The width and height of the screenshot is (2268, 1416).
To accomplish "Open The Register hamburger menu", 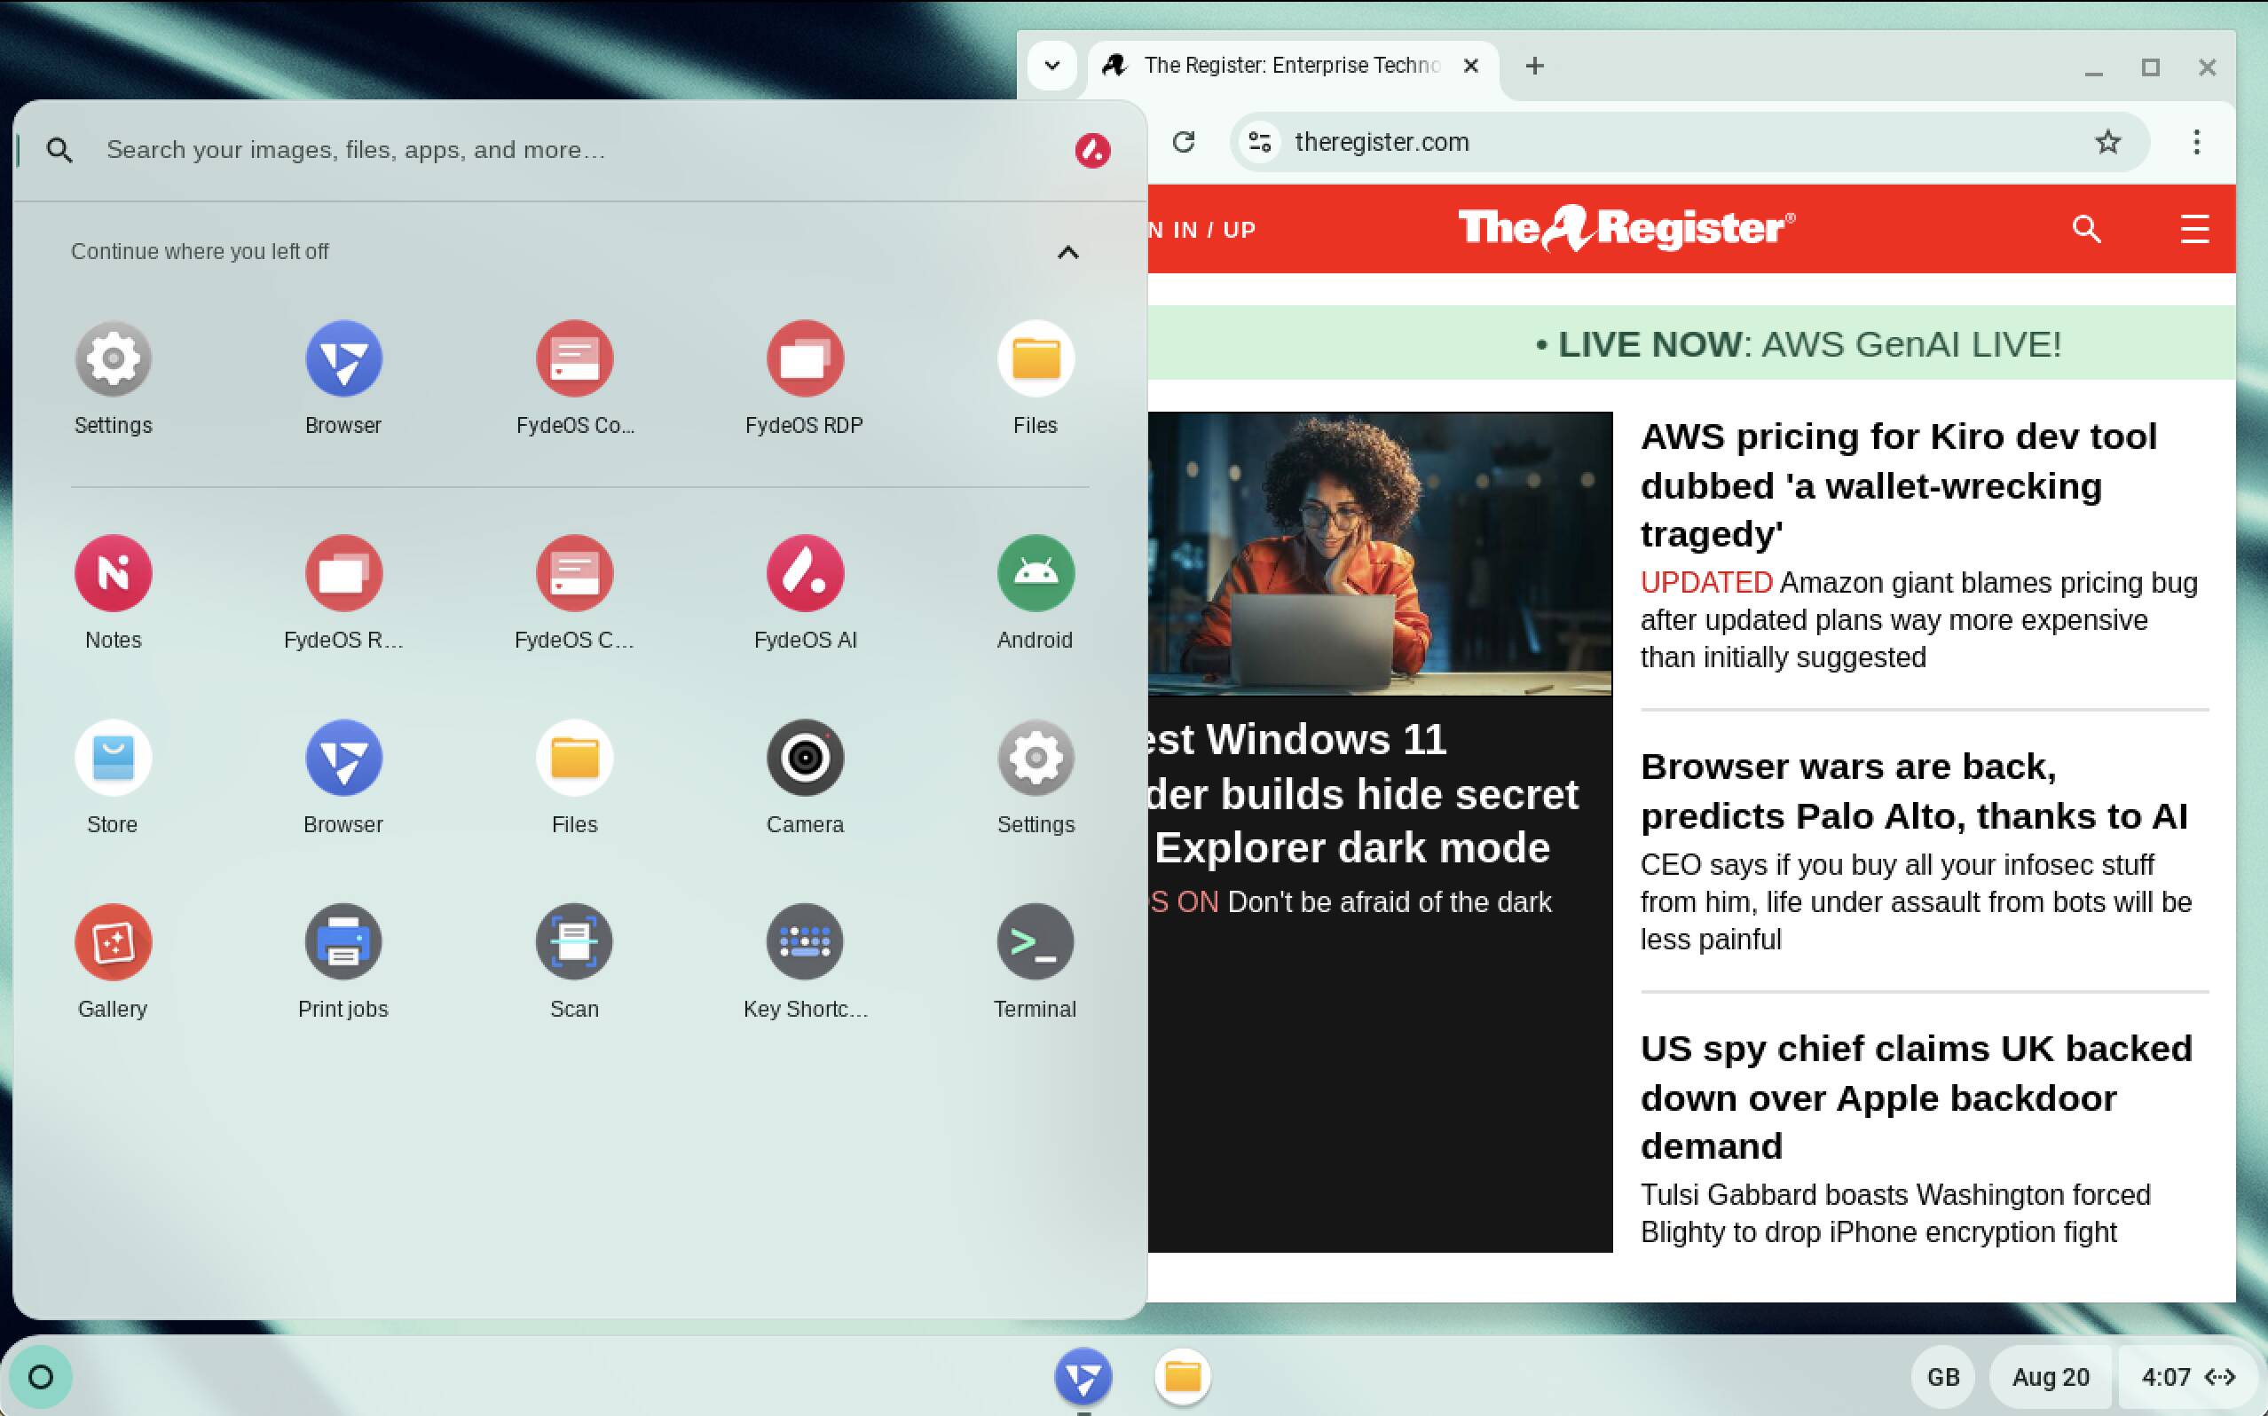I will (2194, 229).
